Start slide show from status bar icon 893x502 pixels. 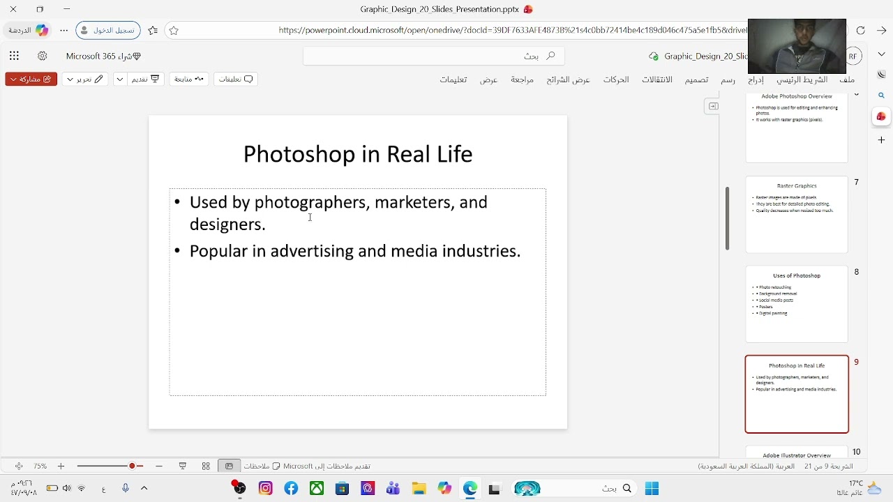(183, 466)
